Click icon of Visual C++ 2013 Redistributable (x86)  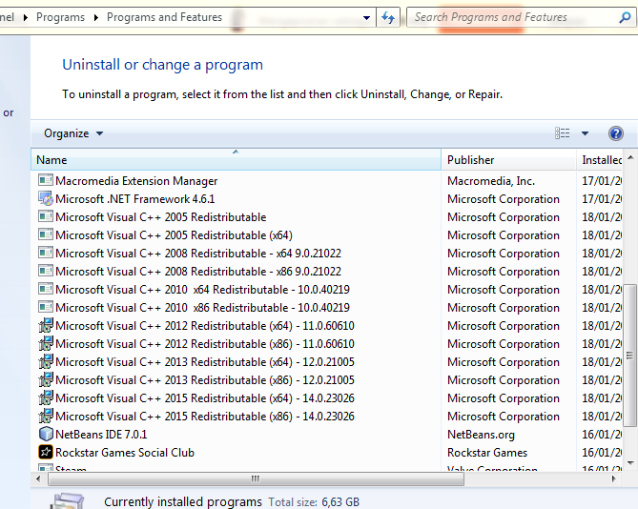46,379
